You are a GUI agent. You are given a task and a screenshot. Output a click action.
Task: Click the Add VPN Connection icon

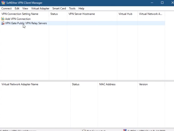pos(3,19)
